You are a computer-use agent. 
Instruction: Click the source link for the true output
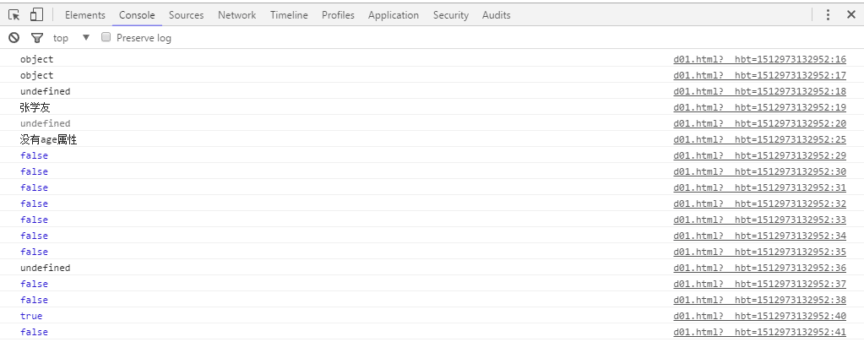759,317
